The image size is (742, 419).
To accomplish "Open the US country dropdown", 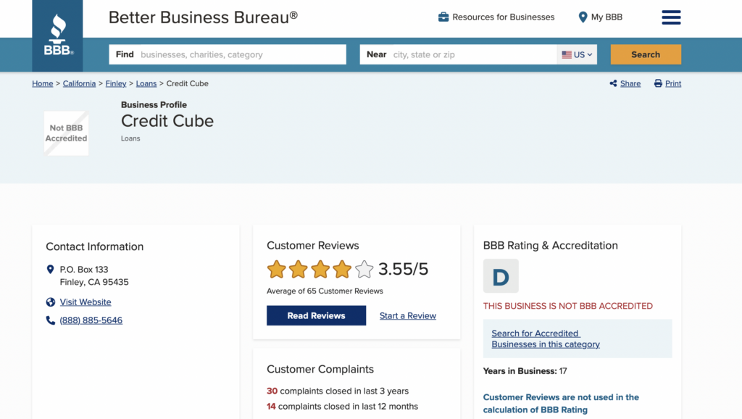I will pyautogui.click(x=577, y=54).
